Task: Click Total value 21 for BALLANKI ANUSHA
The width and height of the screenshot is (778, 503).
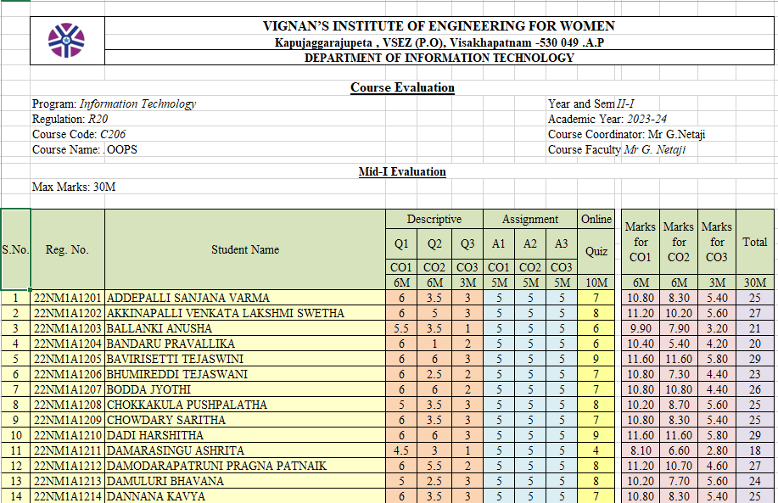Action: tap(755, 328)
